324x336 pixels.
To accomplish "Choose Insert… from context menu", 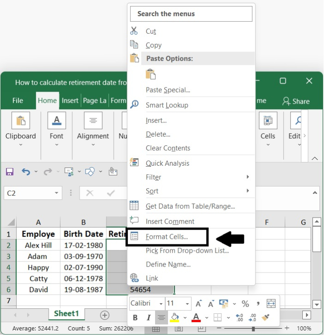I will pos(156,120).
